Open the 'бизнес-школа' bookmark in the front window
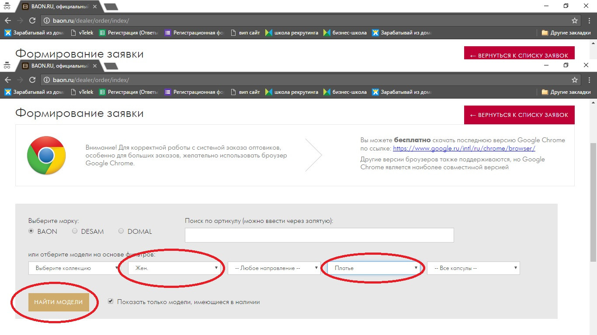The height and width of the screenshot is (335, 597). [345, 92]
